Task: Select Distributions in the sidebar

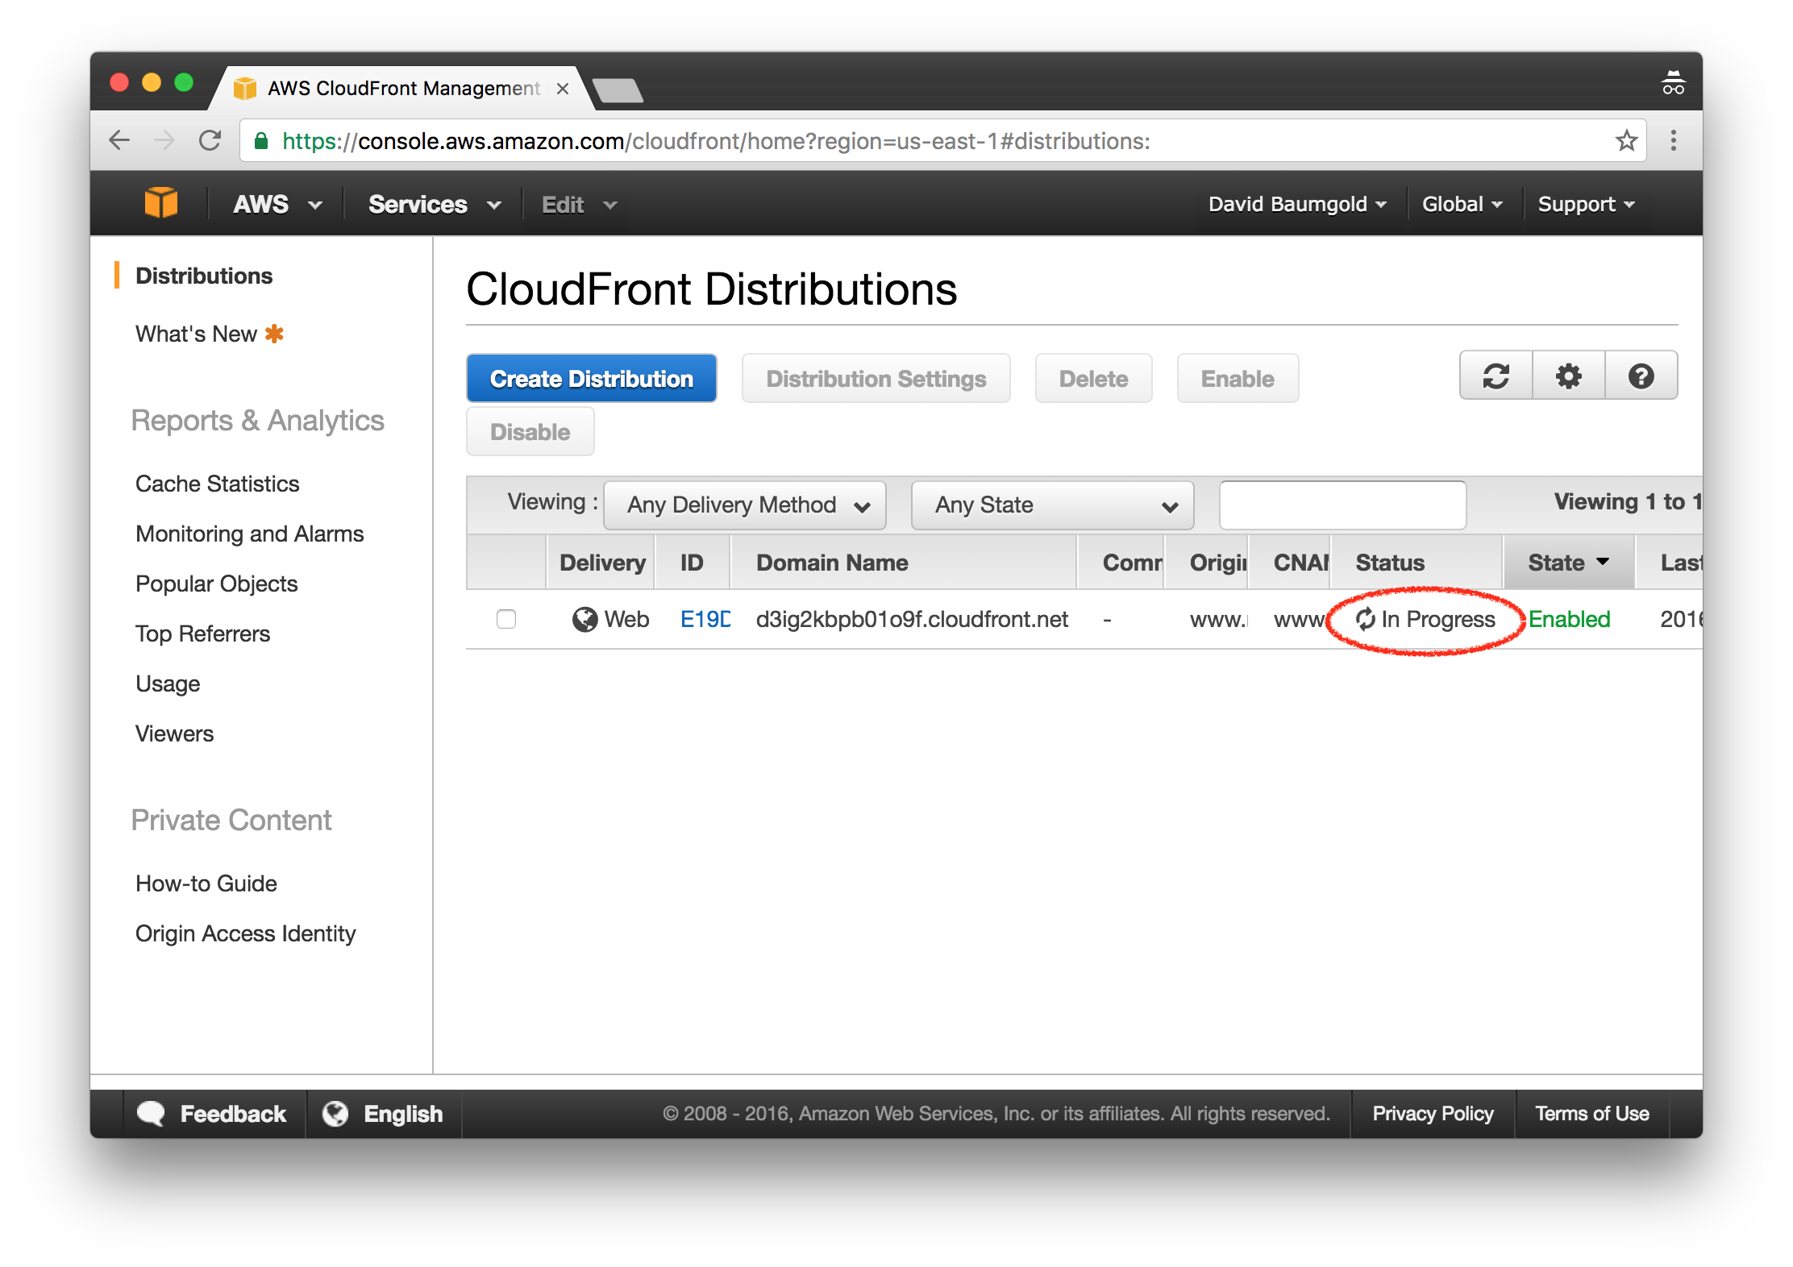Action: click(x=204, y=276)
